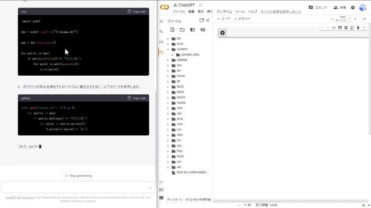This screenshot has height=208, width=371.
Task: Add a comment to the cell
Action: pyautogui.click(x=340, y=28)
